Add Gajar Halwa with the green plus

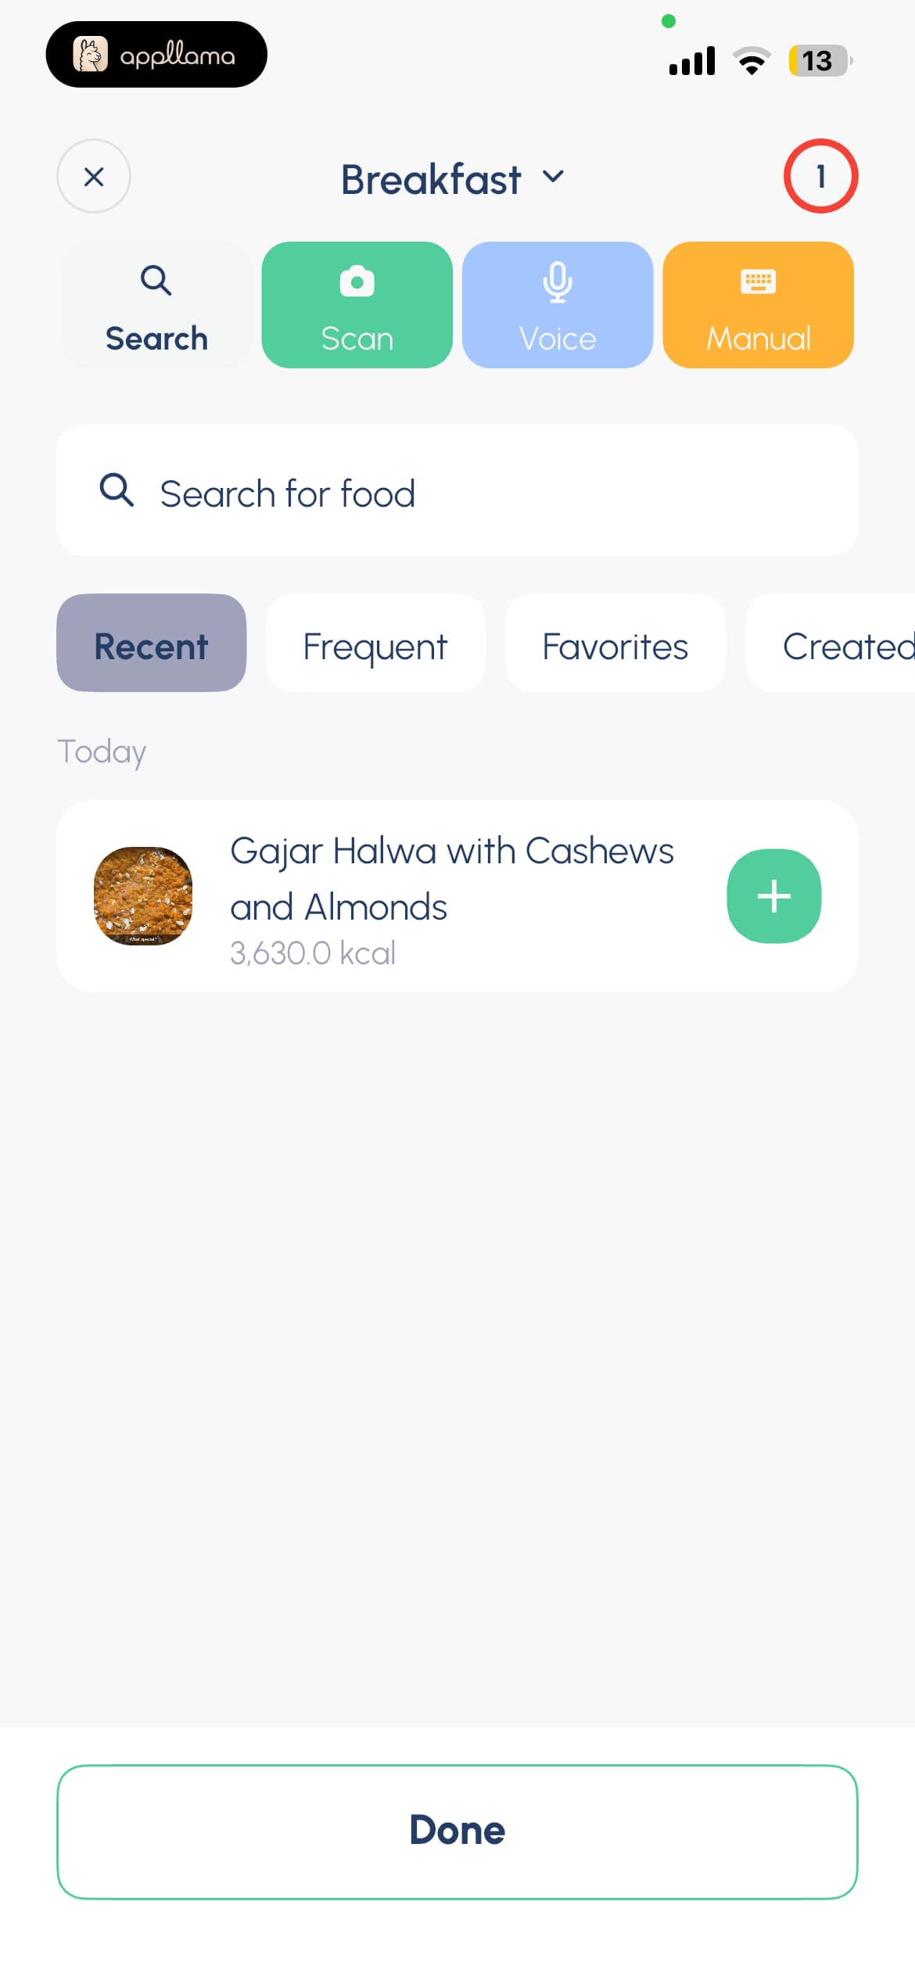(x=773, y=896)
